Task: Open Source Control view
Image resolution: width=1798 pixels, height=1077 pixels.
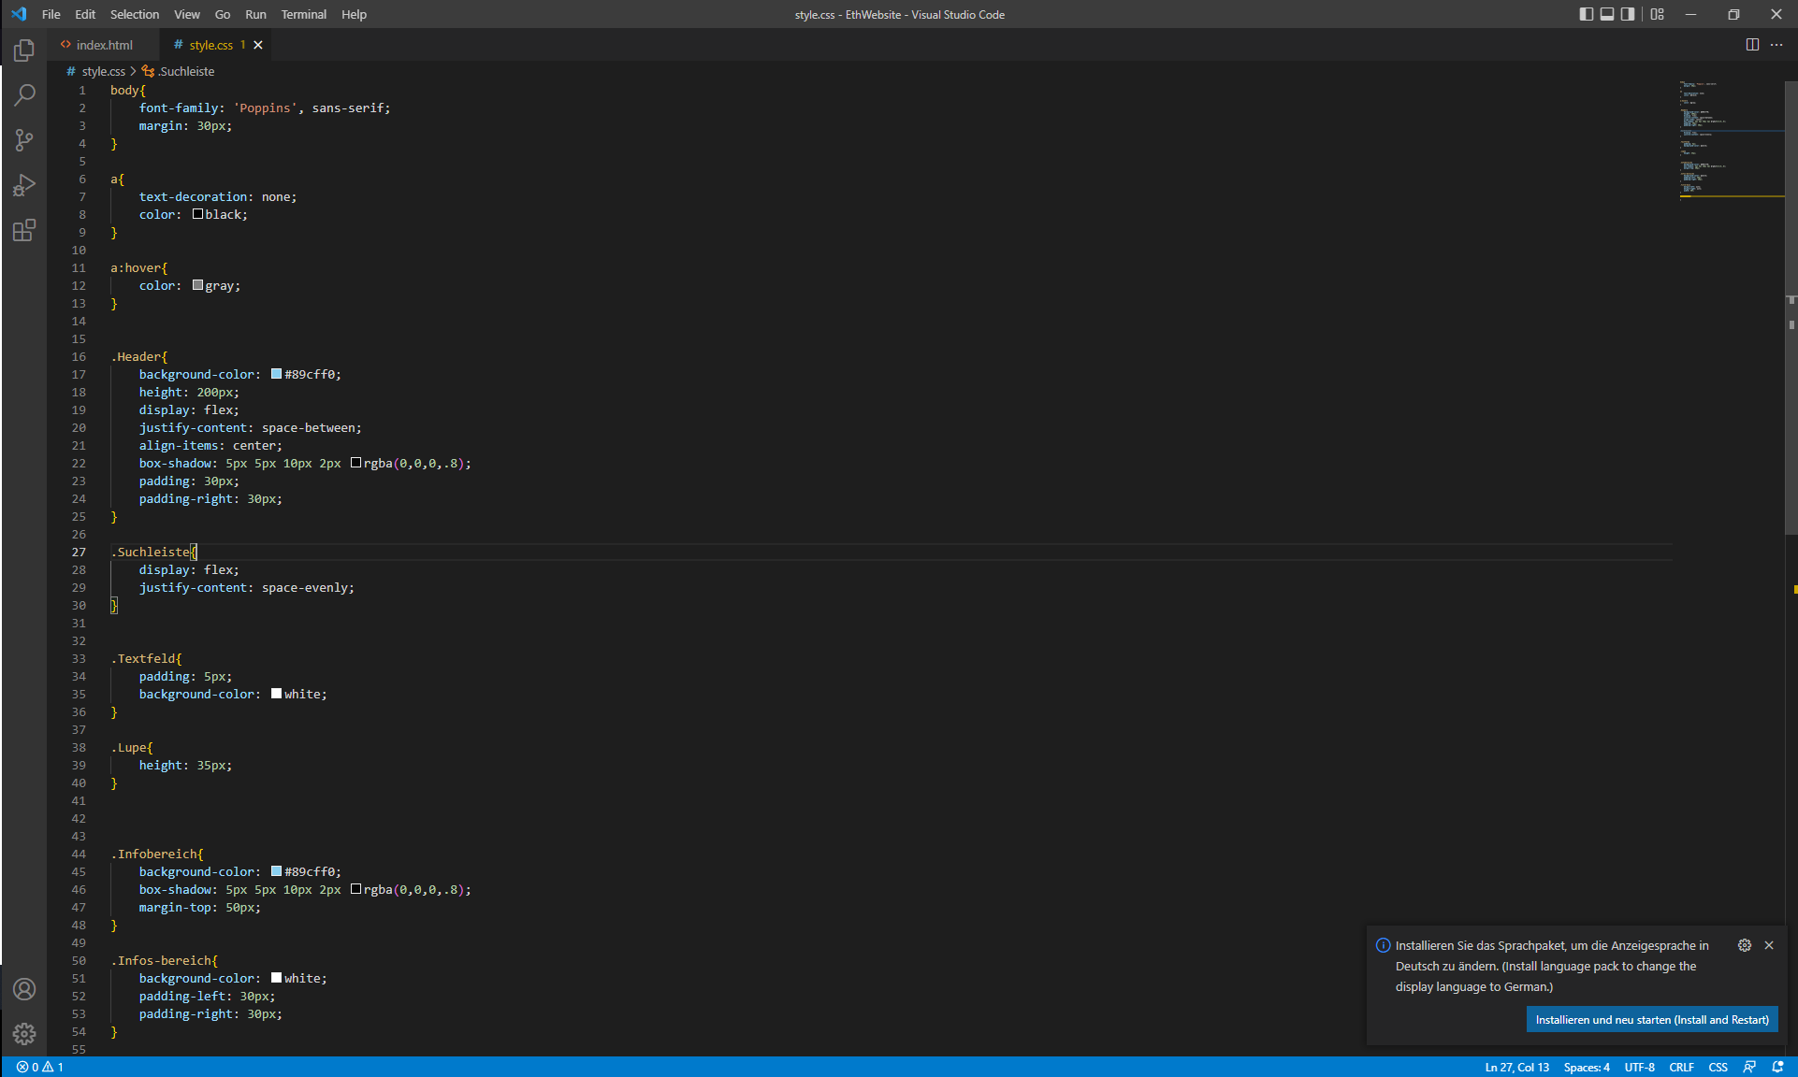Action: (x=24, y=140)
